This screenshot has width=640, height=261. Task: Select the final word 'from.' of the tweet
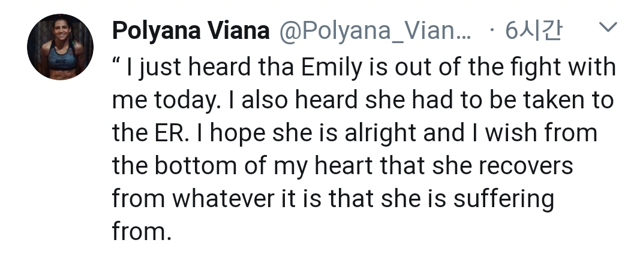141,232
